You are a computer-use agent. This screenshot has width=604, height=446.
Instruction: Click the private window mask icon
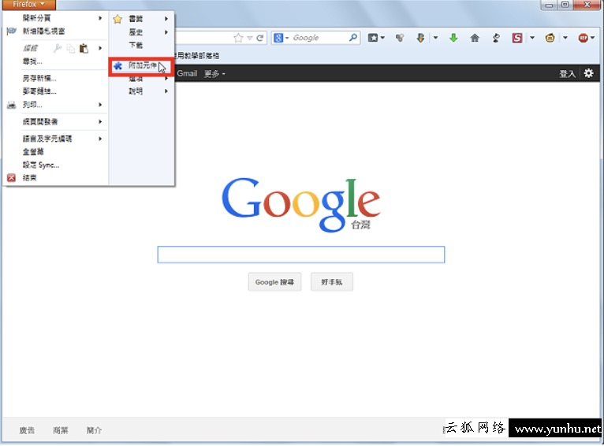(x=12, y=32)
